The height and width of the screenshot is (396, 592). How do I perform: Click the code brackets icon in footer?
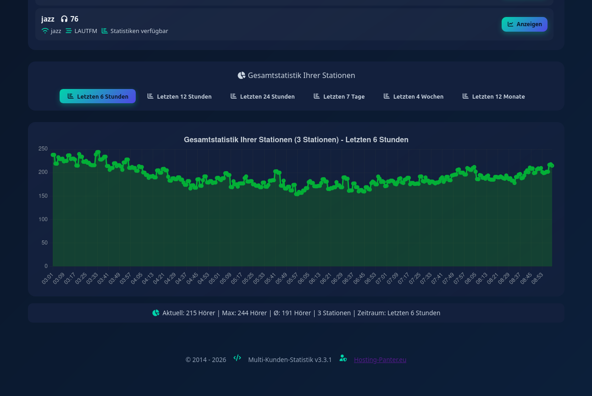click(x=237, y=358)
